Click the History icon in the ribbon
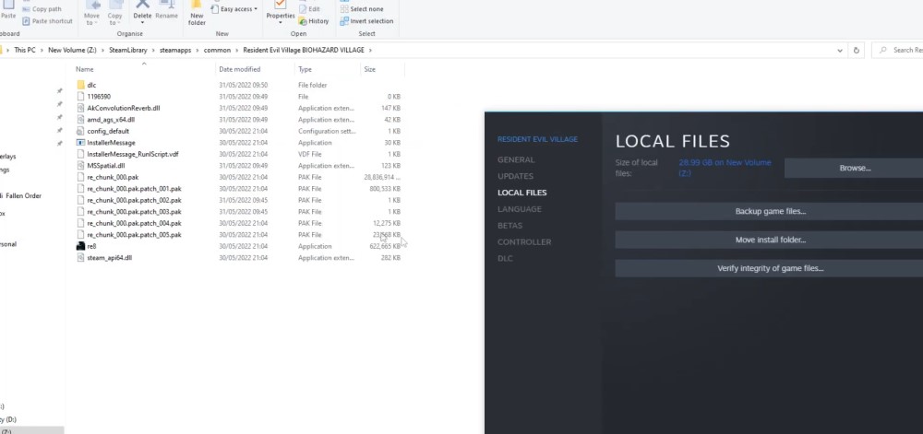The height and width of the screenshot is (434, 923). click(314, 21)
